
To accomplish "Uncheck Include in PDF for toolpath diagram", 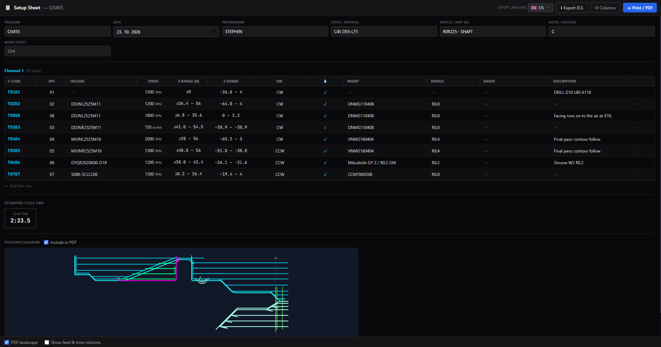I will pos(46,242).
